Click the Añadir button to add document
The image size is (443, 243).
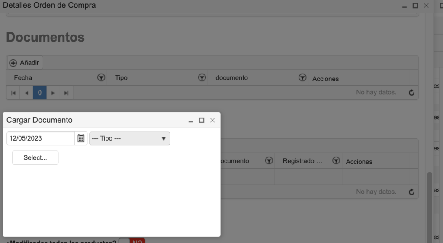[25, 63]
